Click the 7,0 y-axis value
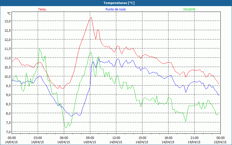This screenshot has width=232, height=145. [x=8, y=132]
